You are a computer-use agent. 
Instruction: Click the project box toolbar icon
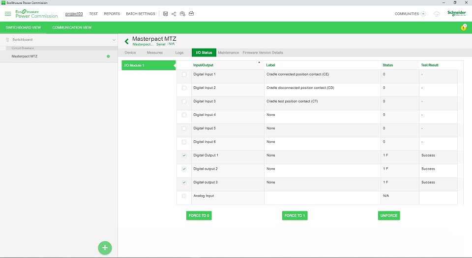191,14
